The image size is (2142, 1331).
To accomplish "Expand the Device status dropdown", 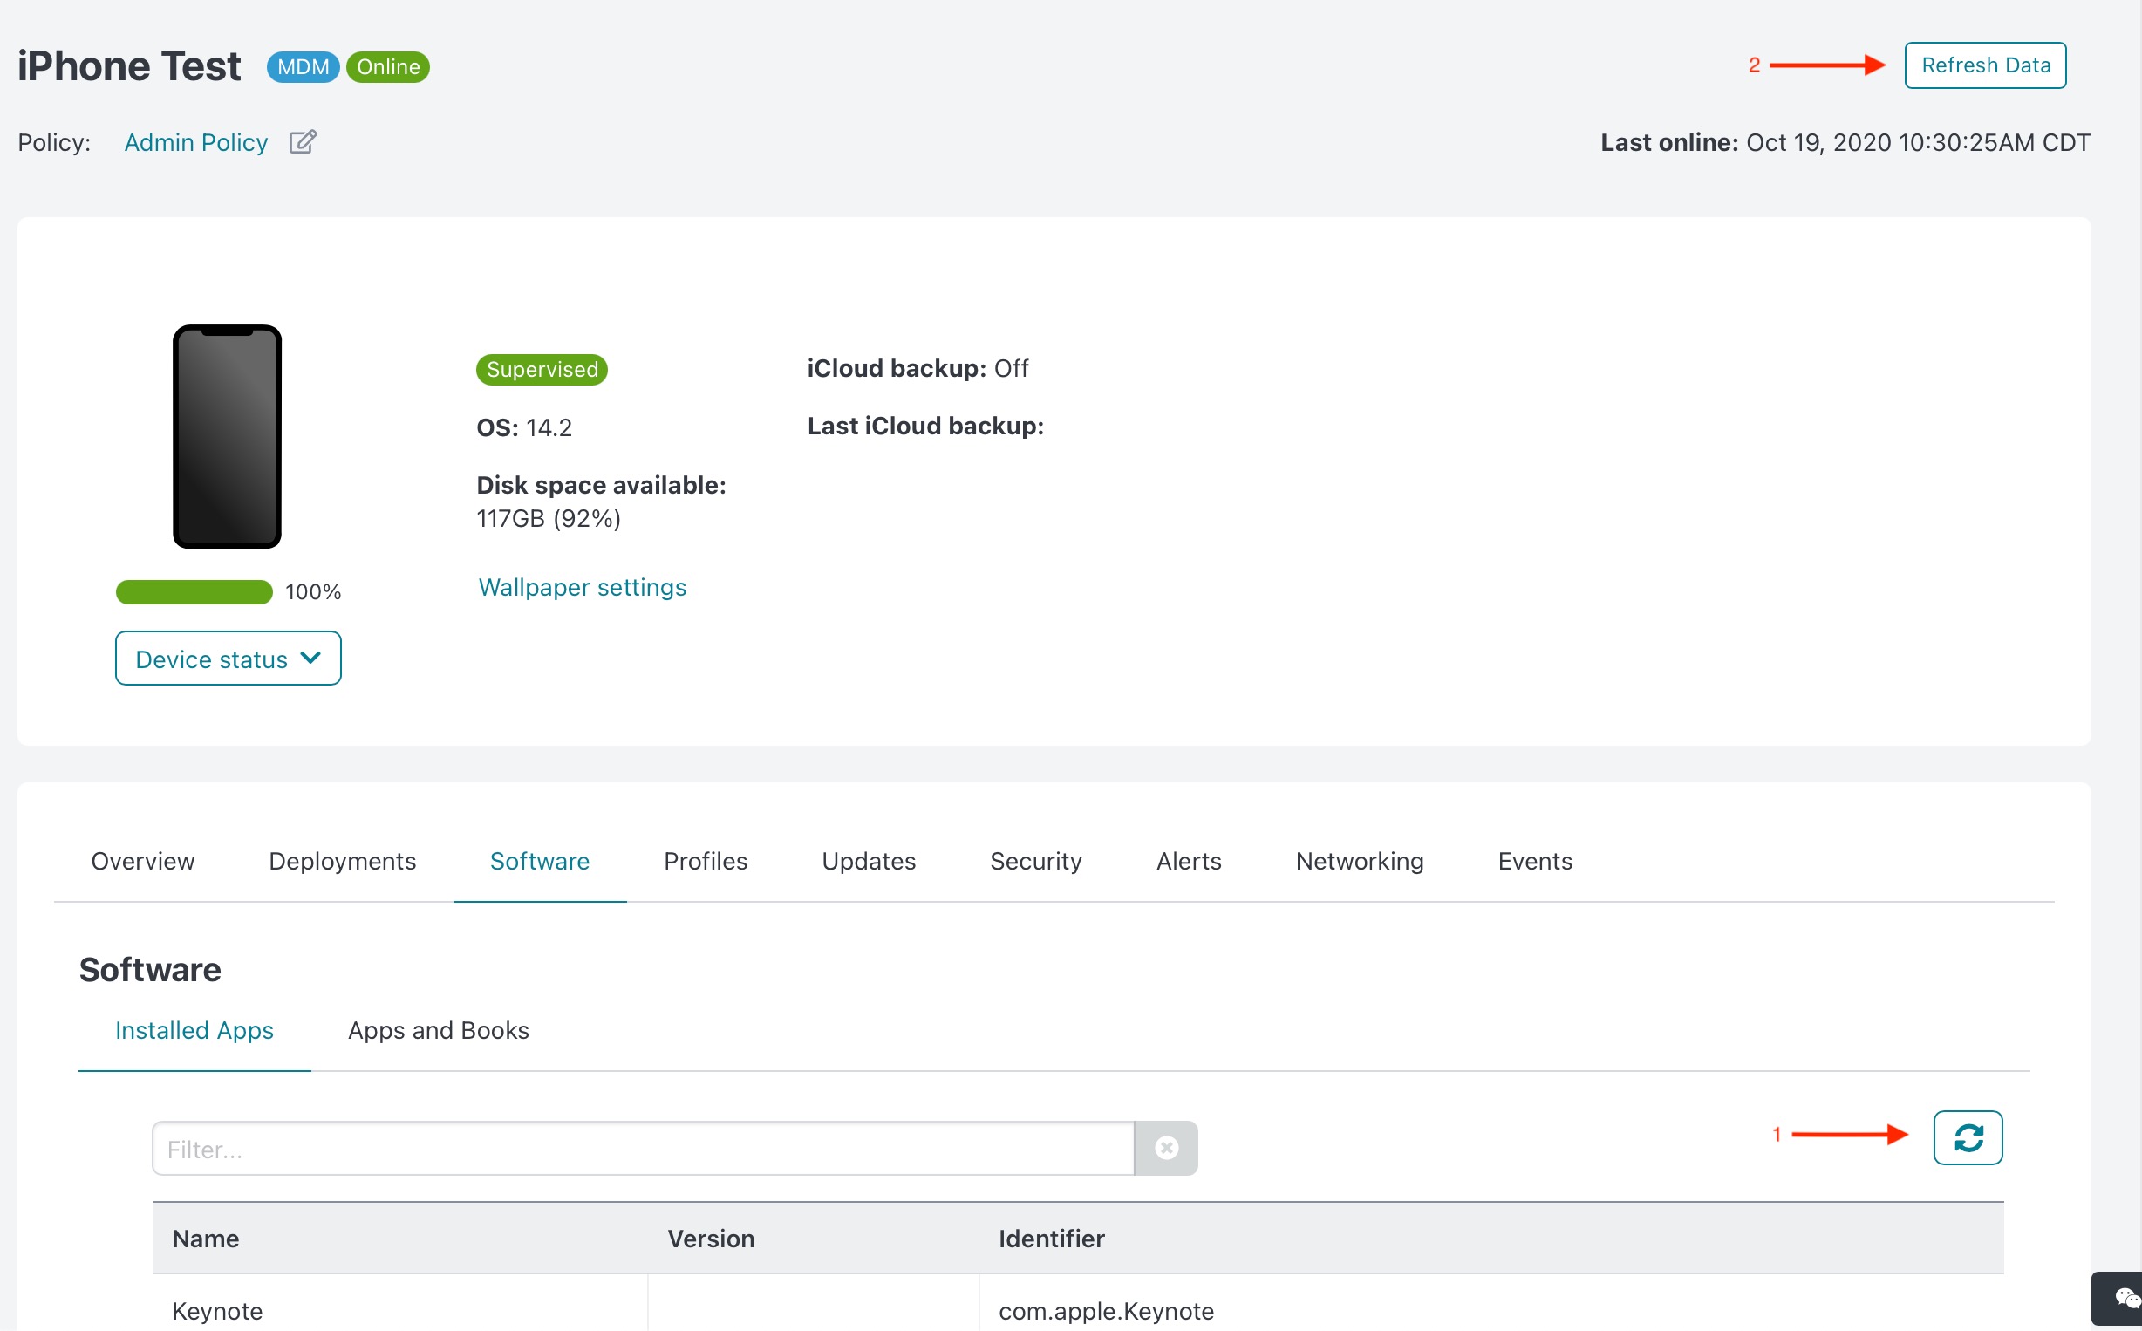I will pos(228,658).
